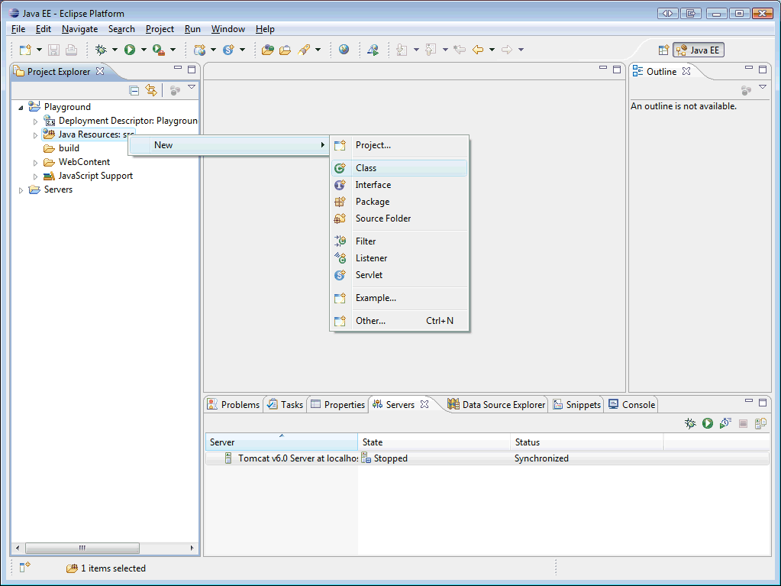This screenshot has height=586, width=781.
Task: Expand the WebContent folder
Action: (x=35, y=163)
